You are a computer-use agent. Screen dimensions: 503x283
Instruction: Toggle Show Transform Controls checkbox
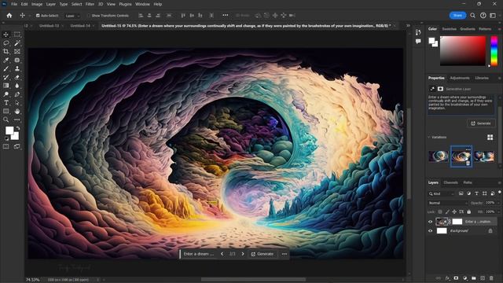[x=89, y=16]
